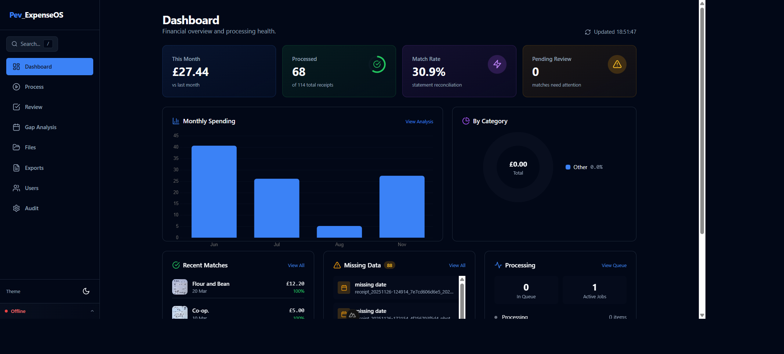Click the warning triangle on Pending Review card
784x354 pixels.
coord(617,64)
